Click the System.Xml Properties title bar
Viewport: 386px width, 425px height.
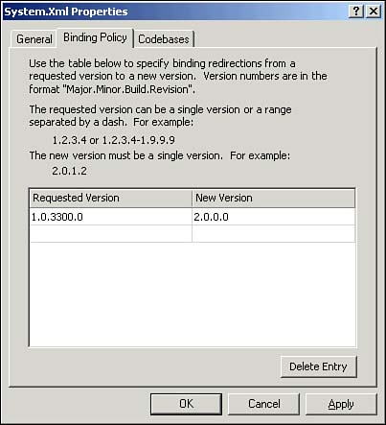175,12
